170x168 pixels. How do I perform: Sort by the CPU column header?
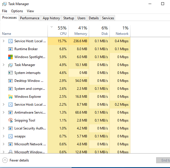pos(58,31)
